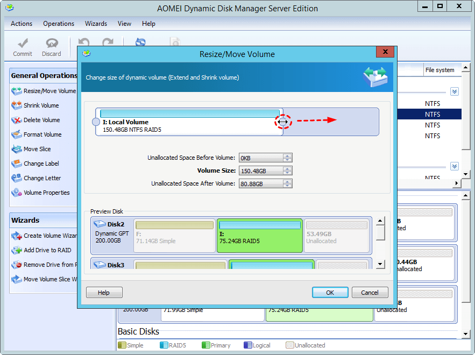475x355 pixels.
Task: Launch Add Drive to RAID wizard
Action: [x=41, y=250]
